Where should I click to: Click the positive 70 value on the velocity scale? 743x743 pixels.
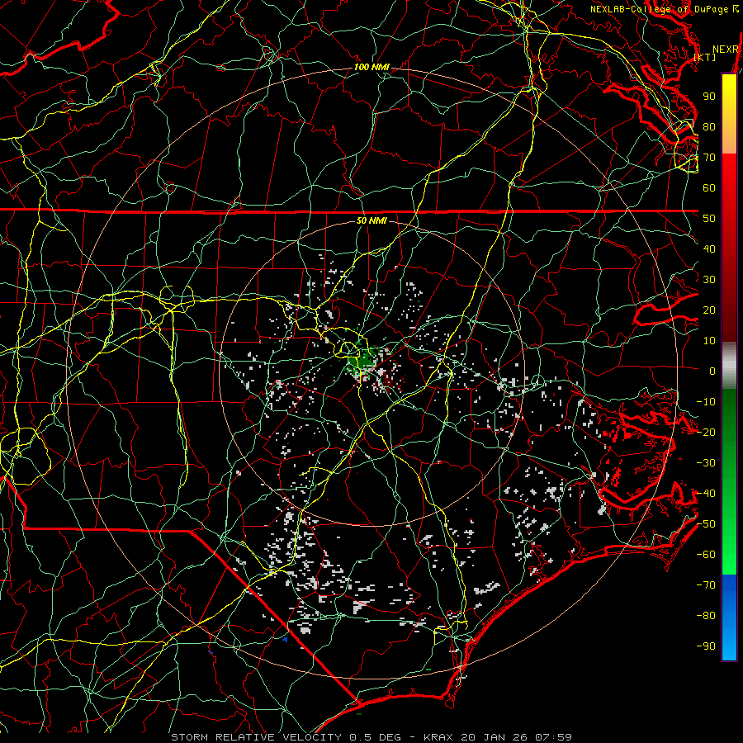pos(709,158)
